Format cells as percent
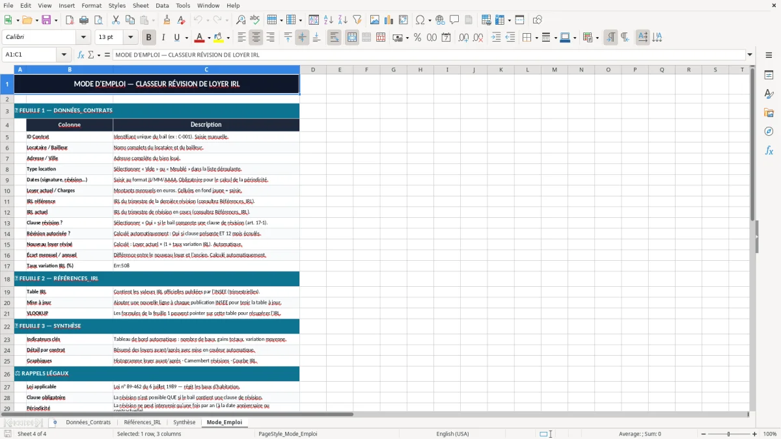Image resolution: width=781 pixels, height=439 pixels. point(417,38)
